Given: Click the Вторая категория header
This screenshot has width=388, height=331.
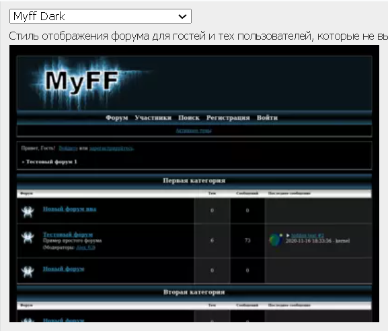Looking at the screenshot, I should [194, 292].
